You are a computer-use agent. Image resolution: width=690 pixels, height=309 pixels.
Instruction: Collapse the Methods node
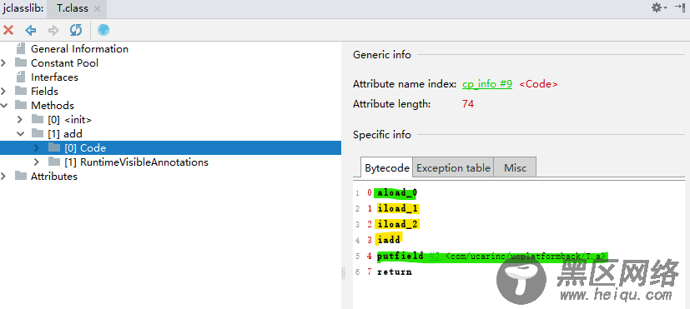pyautogui.click(x=4, y=106)
